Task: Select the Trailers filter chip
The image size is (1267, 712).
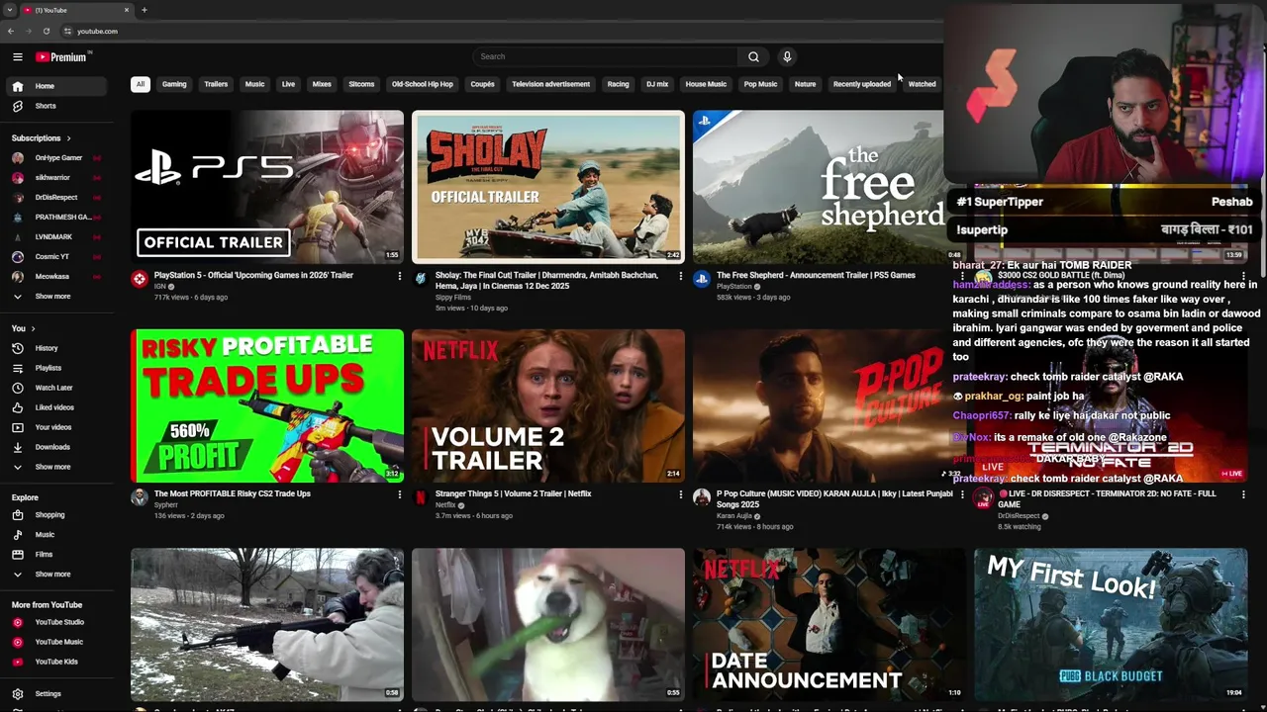Action: click(216, 84)
